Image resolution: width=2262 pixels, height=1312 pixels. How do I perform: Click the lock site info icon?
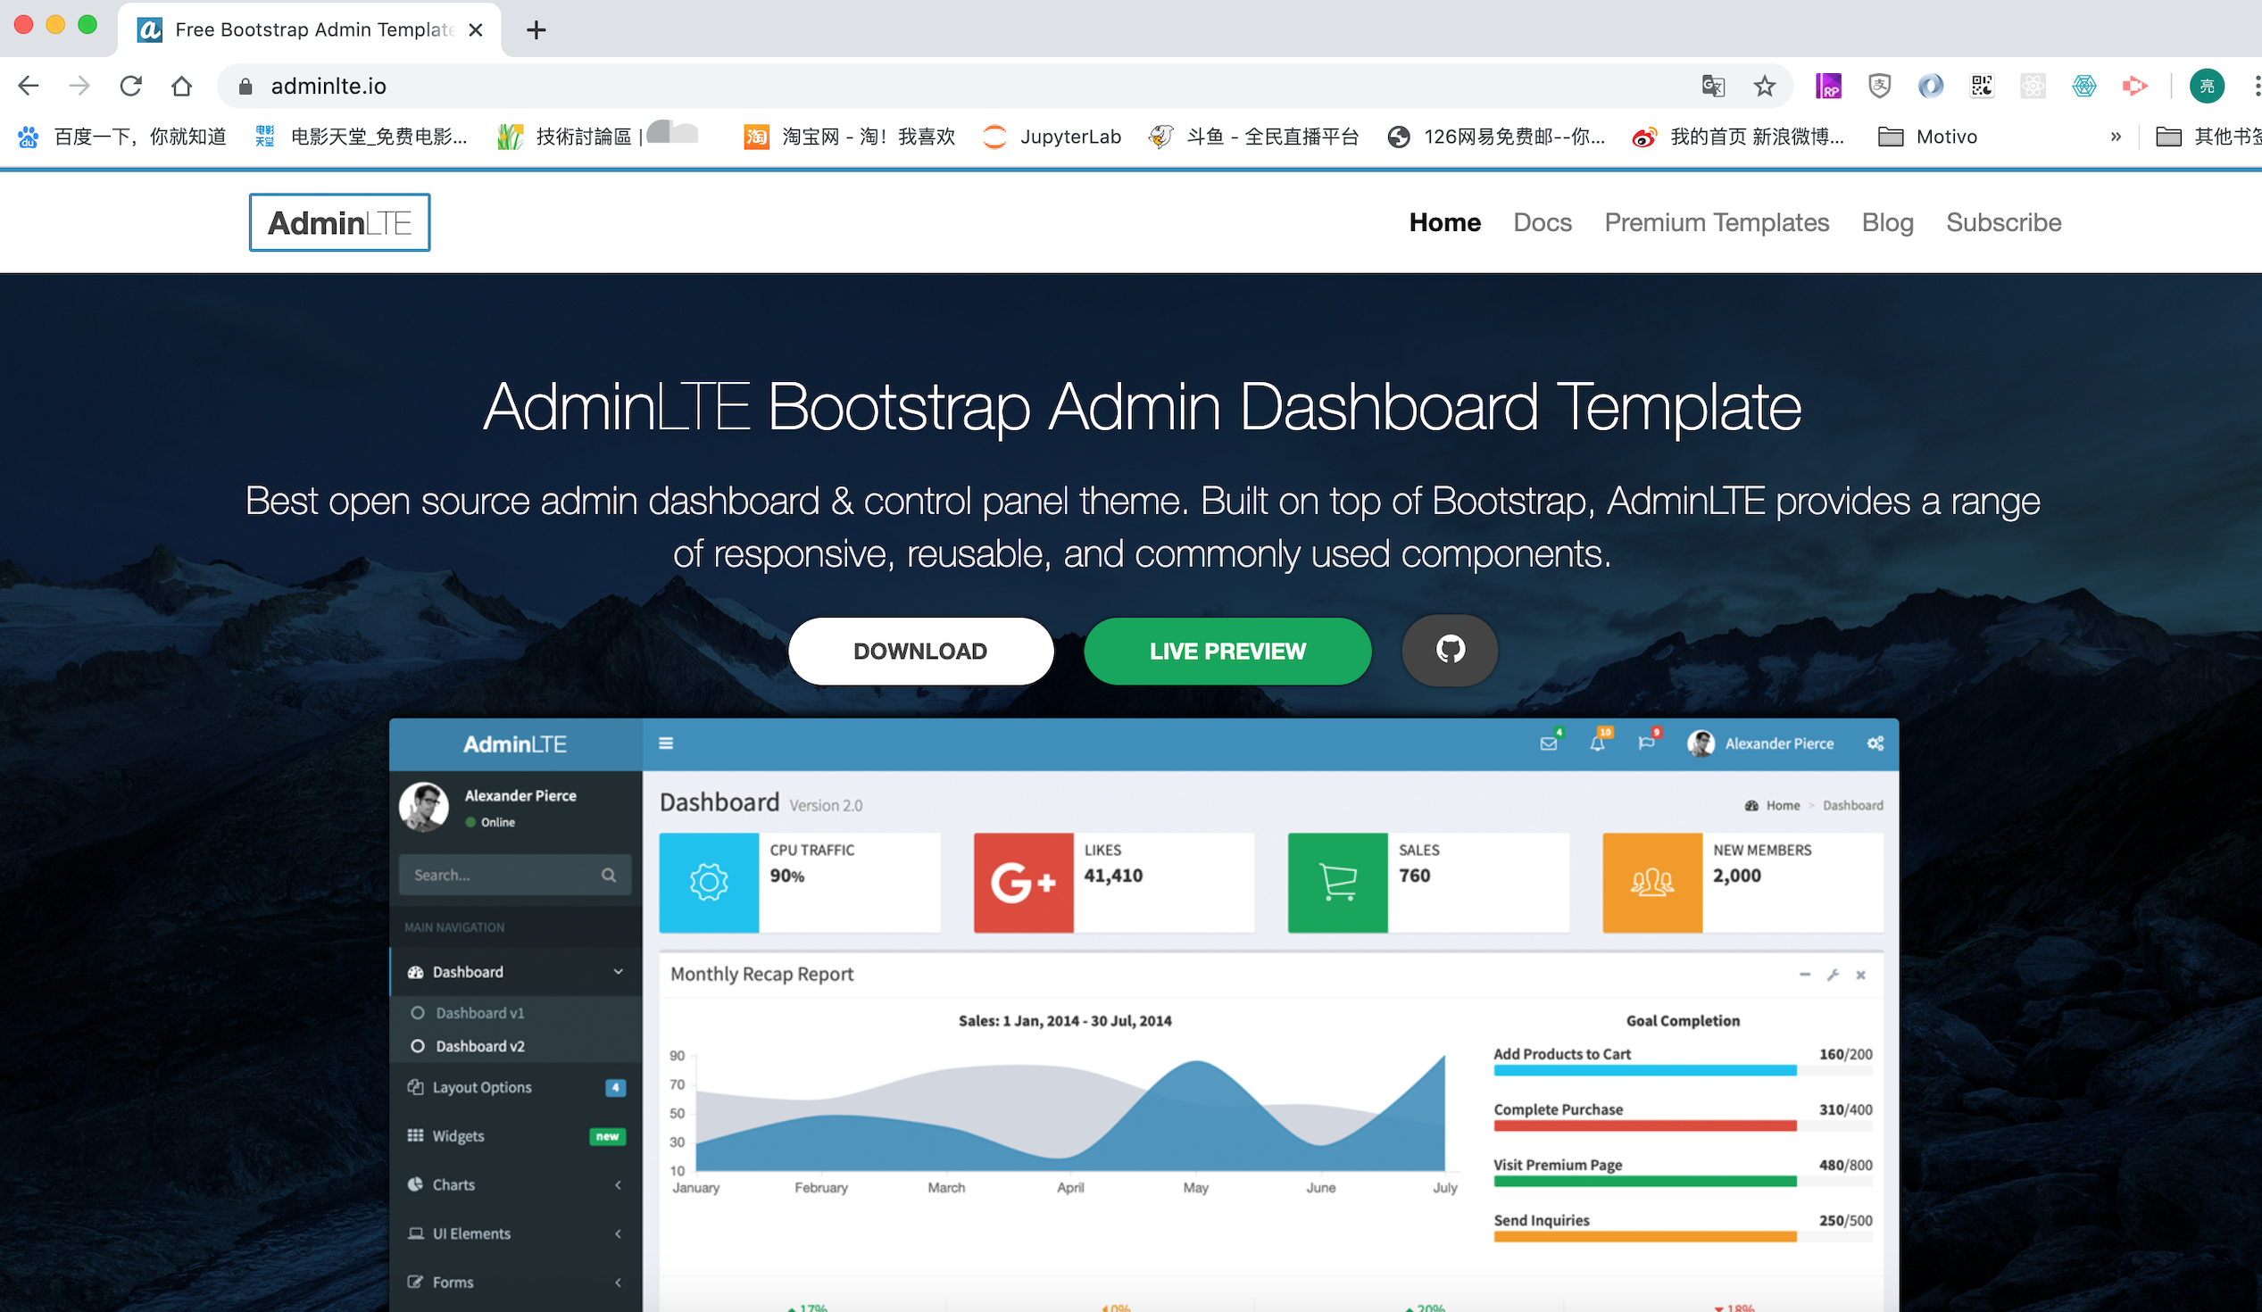click(245, 87)
